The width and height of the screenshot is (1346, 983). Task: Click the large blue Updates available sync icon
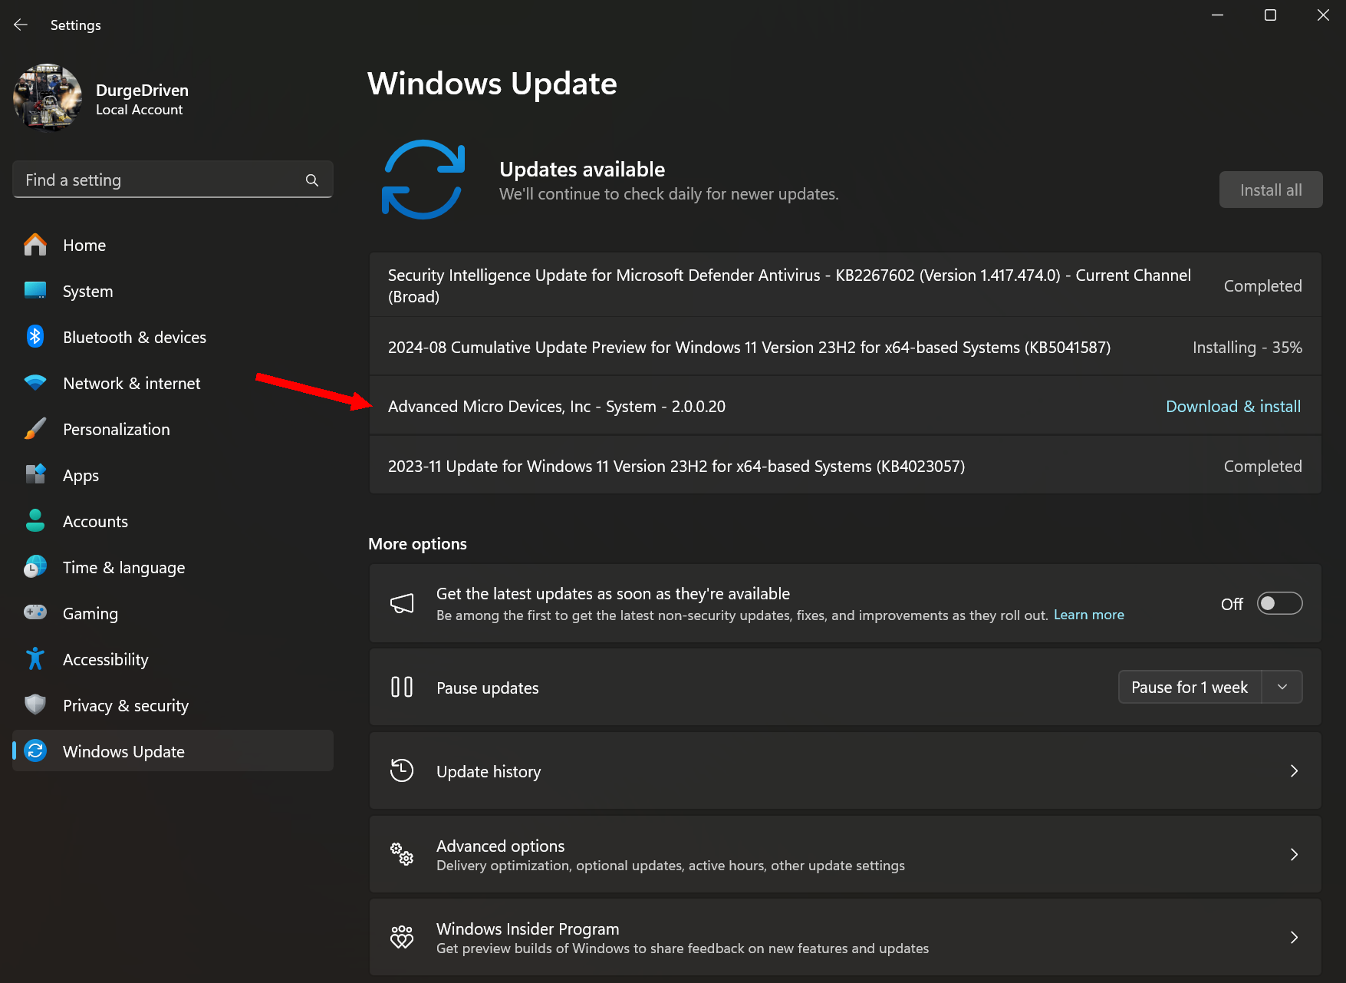click(x=423, y=180)
